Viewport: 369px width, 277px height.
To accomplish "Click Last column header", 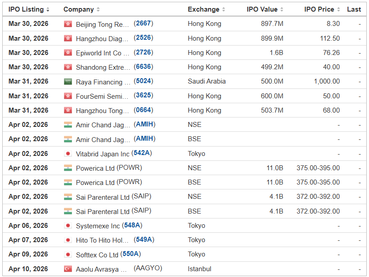I will [354, 9].
